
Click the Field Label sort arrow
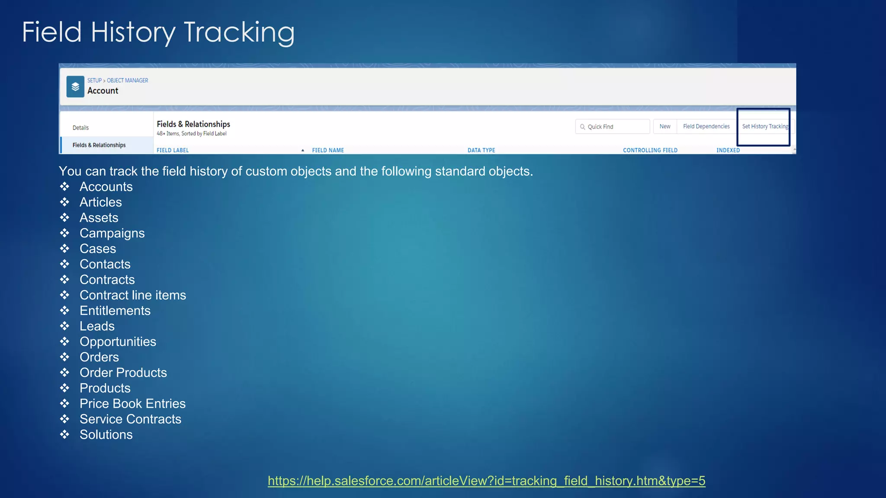[303, 150]
